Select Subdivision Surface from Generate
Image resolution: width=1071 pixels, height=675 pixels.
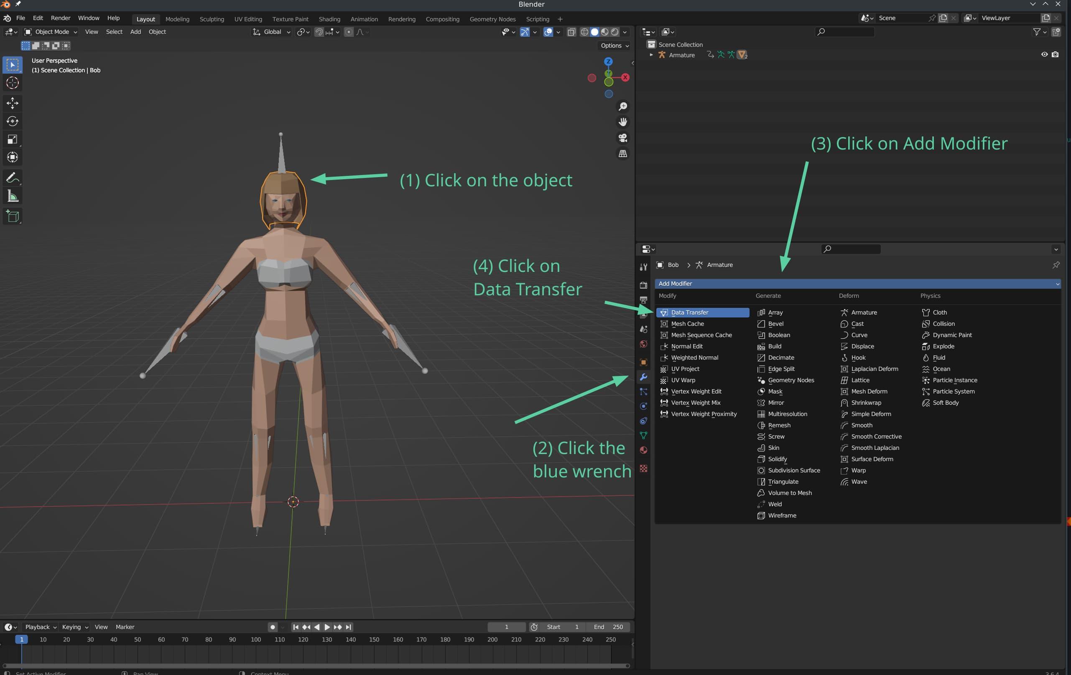(x=794, y=470)
